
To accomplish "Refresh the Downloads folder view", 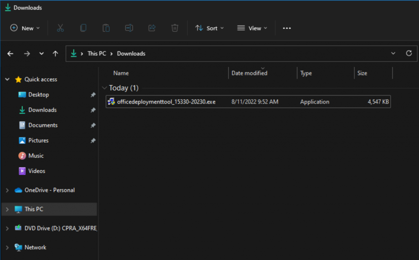I will click(409, 53).
